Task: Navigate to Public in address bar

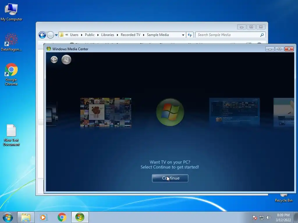Action: 90,35
